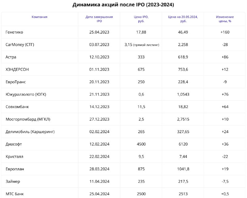Click the date '12.10.2023'
Viewport: 247px width, 198px height.
click(x=99, y=57)
